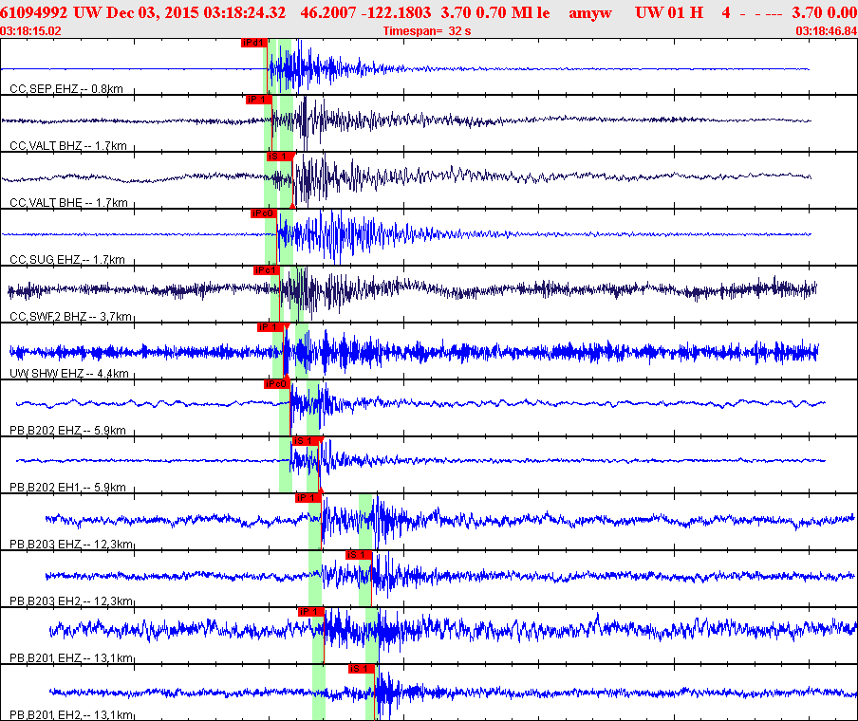
Task: Click the iS 1 pick flag on B203 EH2
Action: pyautogui.click(x=358, y=555)
